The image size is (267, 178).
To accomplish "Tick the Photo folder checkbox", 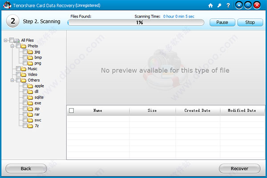I will click(x=18, y=46).
